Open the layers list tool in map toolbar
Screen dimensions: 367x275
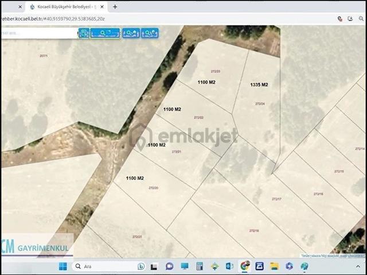click(84, 33)
